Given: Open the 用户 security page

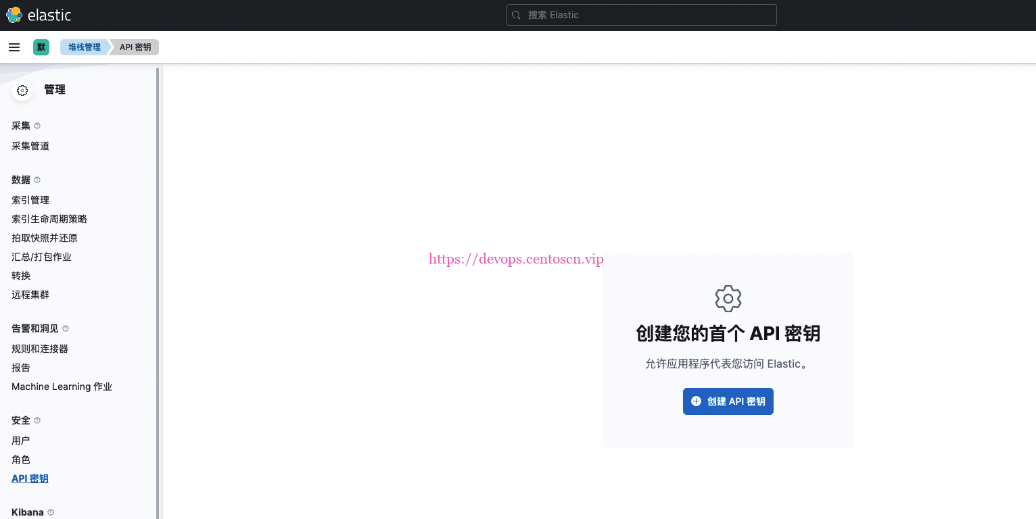Looking at the screenshot, I should pyautogui.click(x=20, y=440).
